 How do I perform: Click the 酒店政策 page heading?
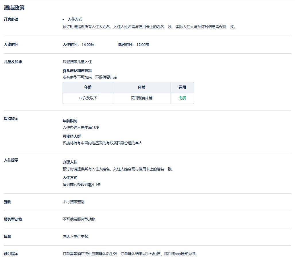click(14, 8)
